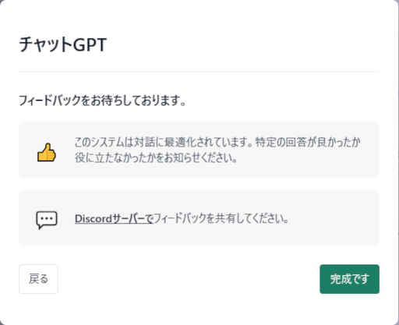Click the speech bubble chat icon
Image resolution: width=399 pixels, height=325 pixels.
point(47,220)
